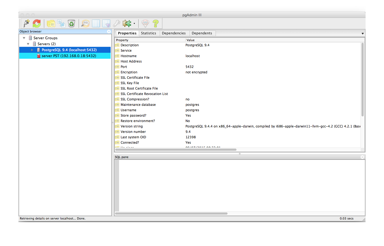Click the PostgreSQL 9.4 server icon

click(39, 50)
